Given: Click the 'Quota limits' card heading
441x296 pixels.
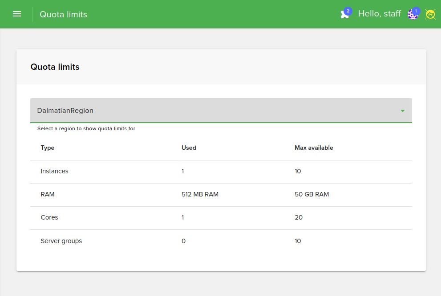Looking at the screenshot, I should [x=55, y=67].
